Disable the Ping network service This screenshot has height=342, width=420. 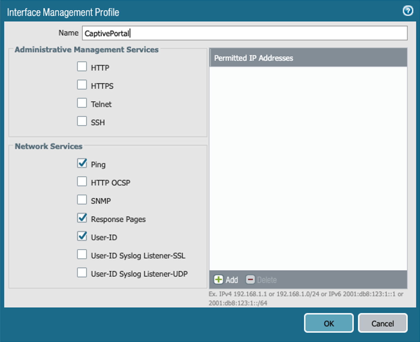click(82, 163)
